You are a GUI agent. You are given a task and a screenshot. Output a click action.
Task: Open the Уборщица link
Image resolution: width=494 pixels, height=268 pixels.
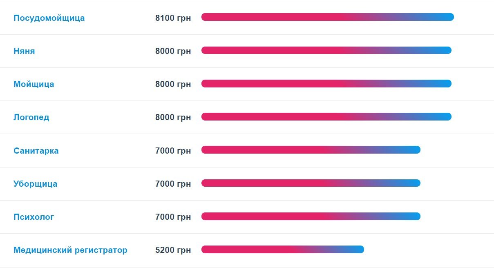pyautogui.click(x=35, y=184)
